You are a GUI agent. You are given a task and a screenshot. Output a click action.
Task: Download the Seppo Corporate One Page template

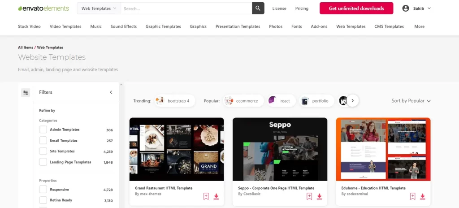[319, 196]
